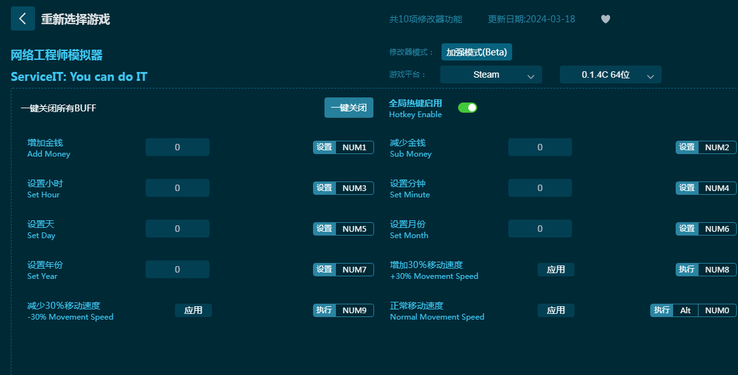Viewport: 738px width, 375px height.
Task: Click the NUM5 hotkey box
Action: (354, 229)
